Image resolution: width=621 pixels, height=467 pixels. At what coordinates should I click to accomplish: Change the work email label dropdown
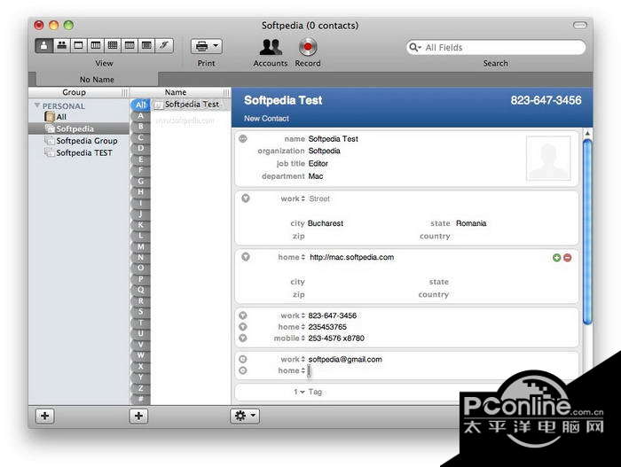293,360
